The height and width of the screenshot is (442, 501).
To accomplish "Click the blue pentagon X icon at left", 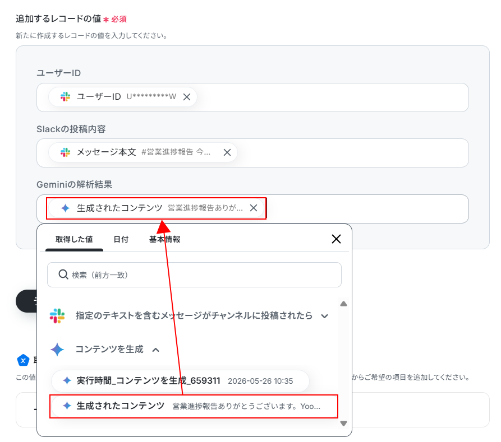I will [x=23, y=361].
